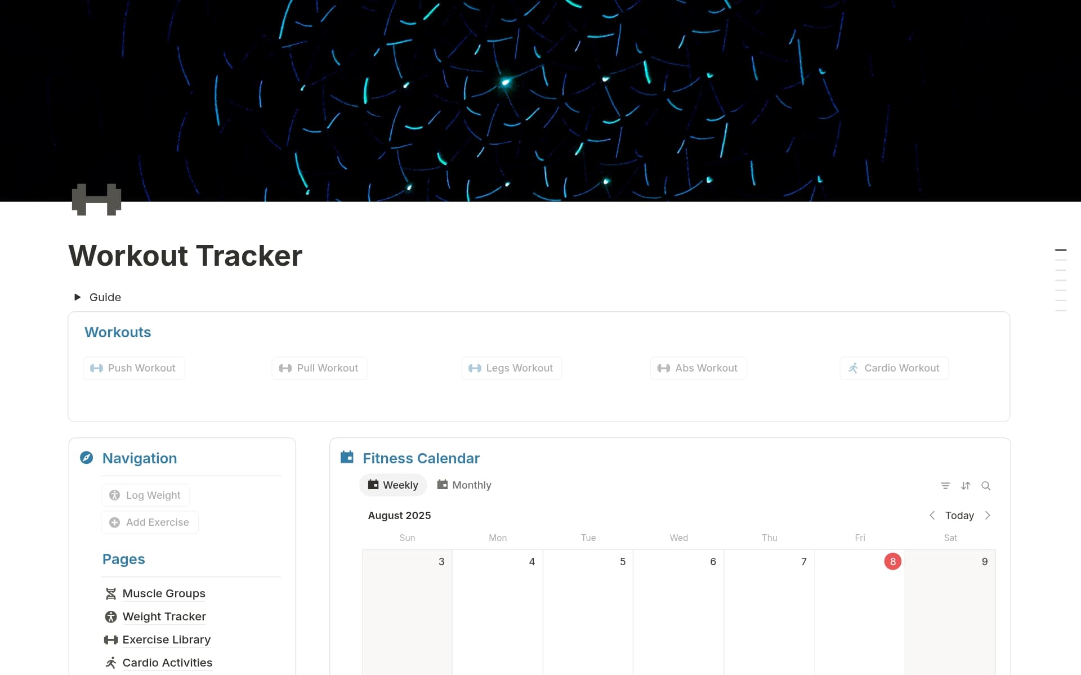Screen dimensions: 1081x675
Task: Click the blue calendar icon beside Fitness Calendar
Action: pos(346,457)
